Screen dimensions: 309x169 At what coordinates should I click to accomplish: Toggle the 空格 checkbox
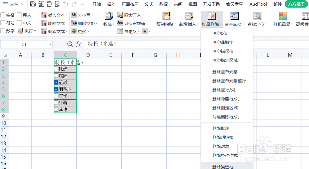(x=3, y=15)
